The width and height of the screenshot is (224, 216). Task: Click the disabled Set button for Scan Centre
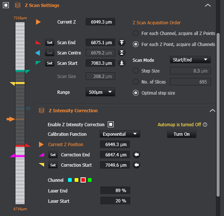[x=50, y=53]
